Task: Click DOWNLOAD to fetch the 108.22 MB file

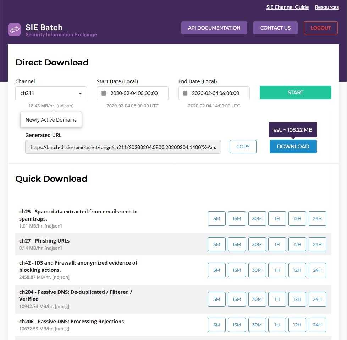Action: (293, 146)
